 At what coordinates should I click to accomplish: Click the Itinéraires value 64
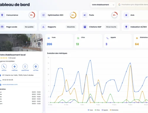tap(137, 44)
